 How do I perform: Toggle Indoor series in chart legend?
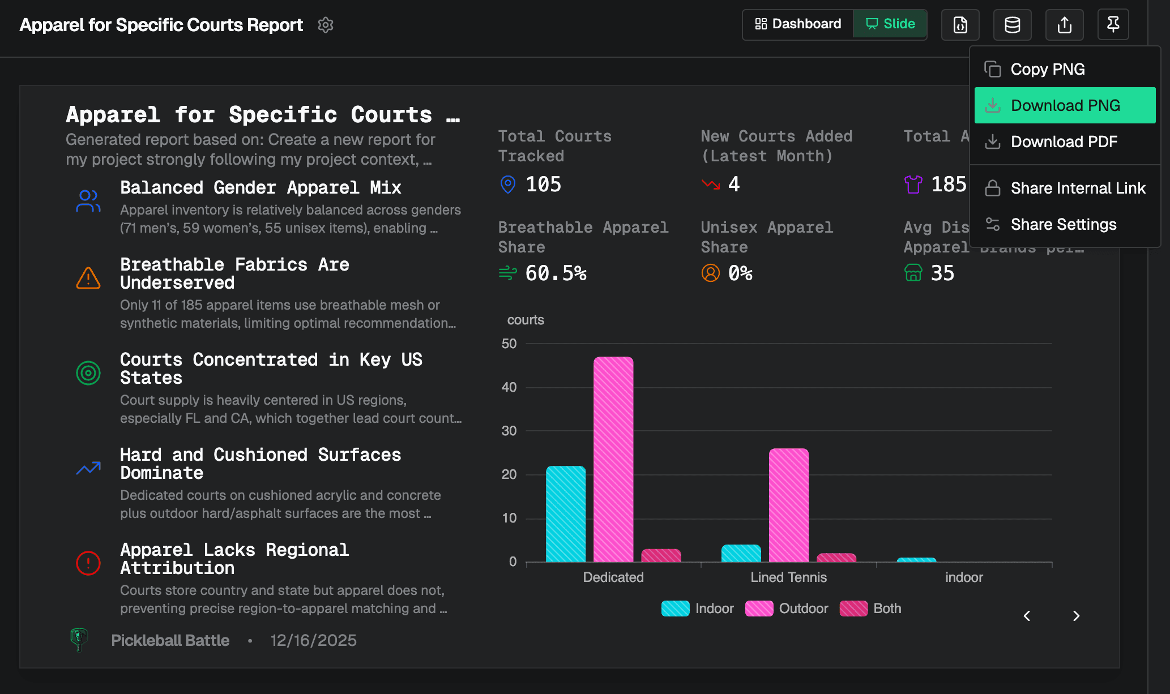[697, 609]
